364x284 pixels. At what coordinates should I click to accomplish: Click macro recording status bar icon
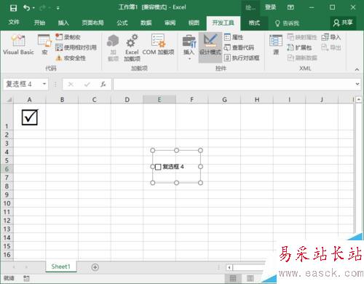26,278
